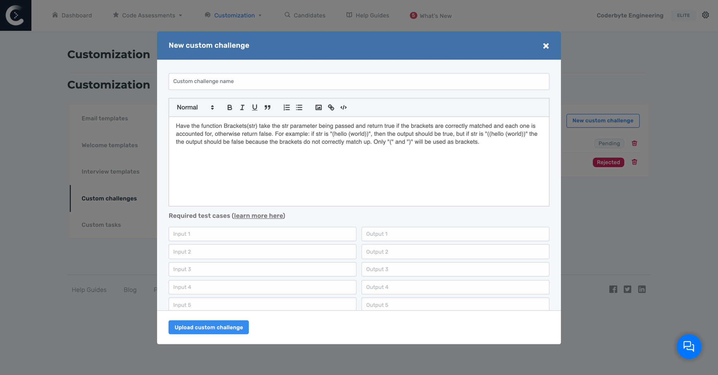Insert an ordered list
The width and height of the screenshot is (718, 375).
point(286,107)
